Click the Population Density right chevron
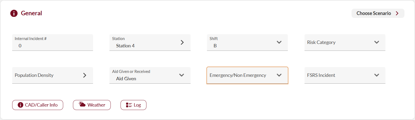The image size is (415, 120). (85, 75)
